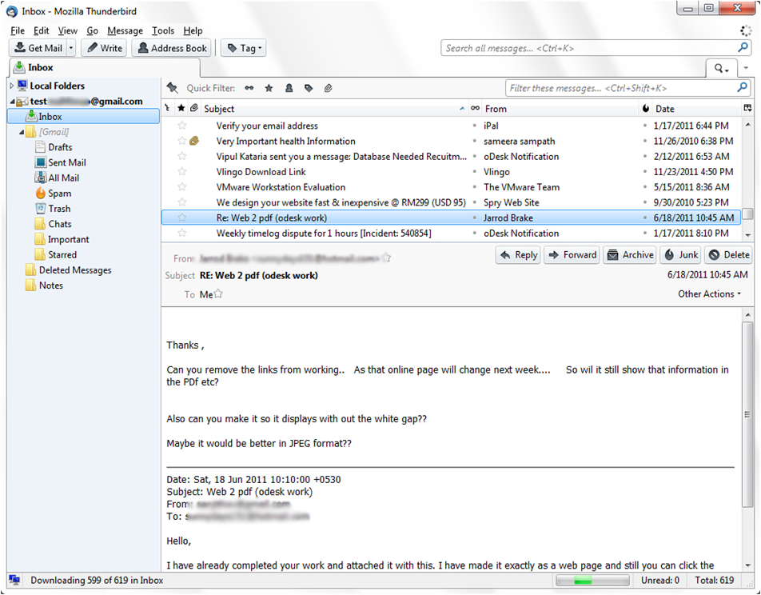
Task: Open the Tools menu
Action: [x=163, y=30]
